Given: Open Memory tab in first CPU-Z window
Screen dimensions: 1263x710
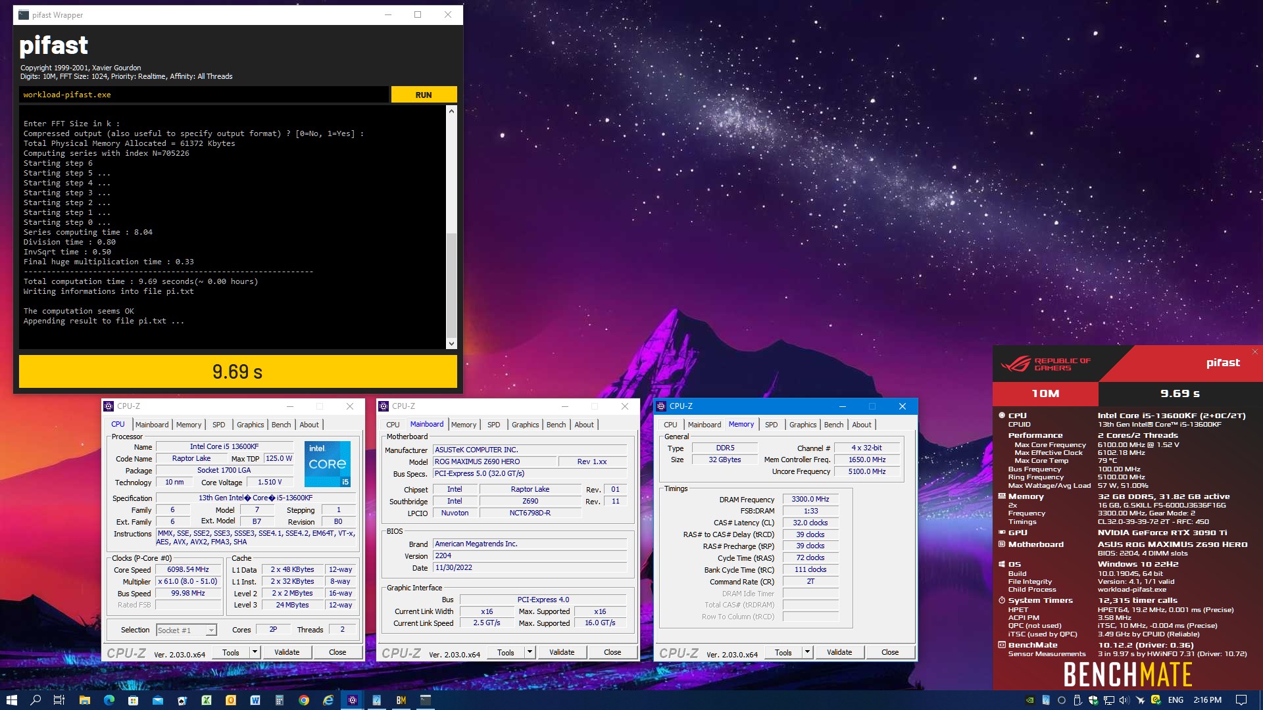Looking at the screenshot, I should 189,425.
